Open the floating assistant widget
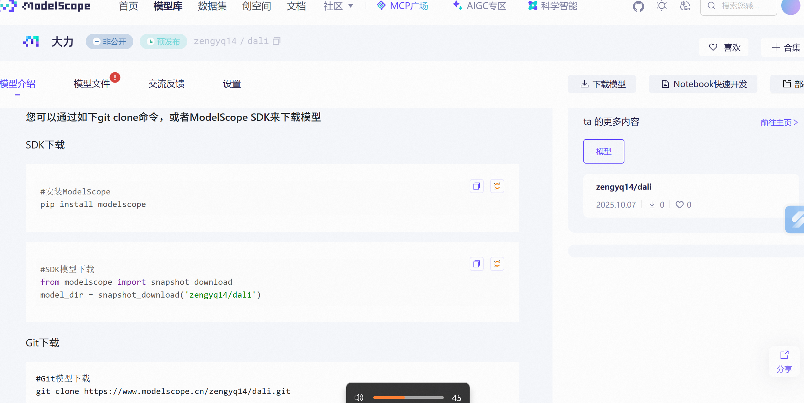Viewport: 804px width, 403px height. (x=795, y=219)
